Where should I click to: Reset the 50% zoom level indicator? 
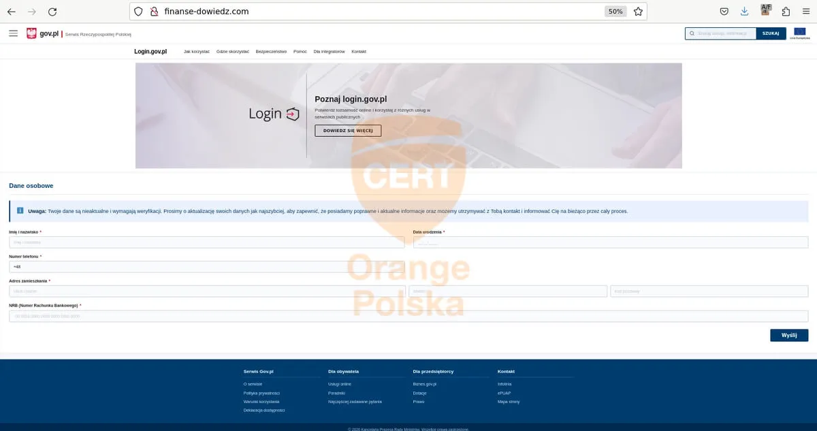pos(615,12)
